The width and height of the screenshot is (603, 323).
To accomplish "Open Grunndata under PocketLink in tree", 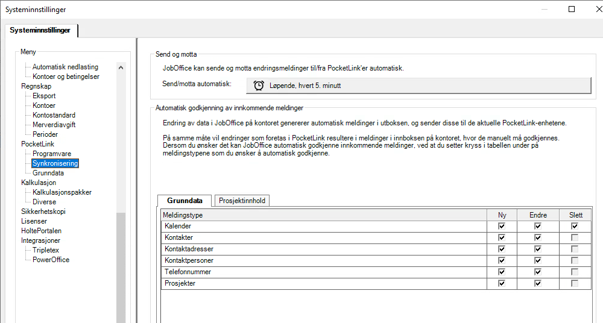I will [48, 173].
